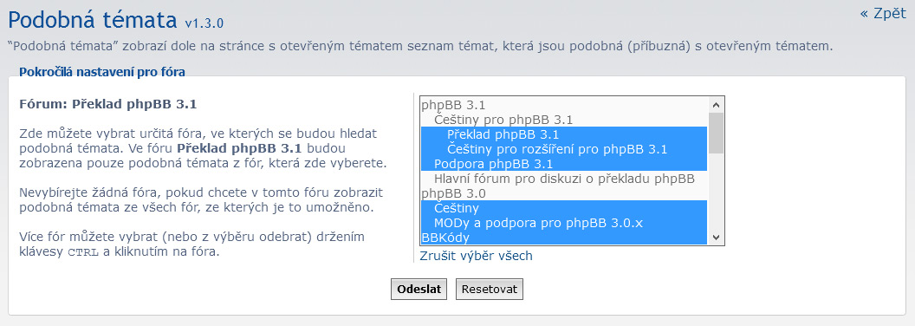This screenshot has width=915, height=326.
Task: Click the empty scrollbar track below the thumb
Action: [x=716, y=192]
